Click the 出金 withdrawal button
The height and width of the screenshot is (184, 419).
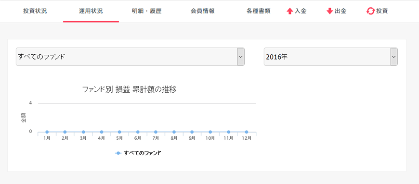(x=337, y=11)
